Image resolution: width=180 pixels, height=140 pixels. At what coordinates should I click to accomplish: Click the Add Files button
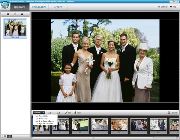tap(37, 113)
